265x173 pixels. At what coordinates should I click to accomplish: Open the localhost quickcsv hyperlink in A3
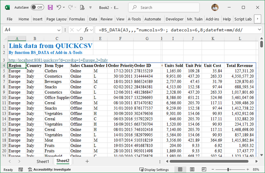point(58,60)
